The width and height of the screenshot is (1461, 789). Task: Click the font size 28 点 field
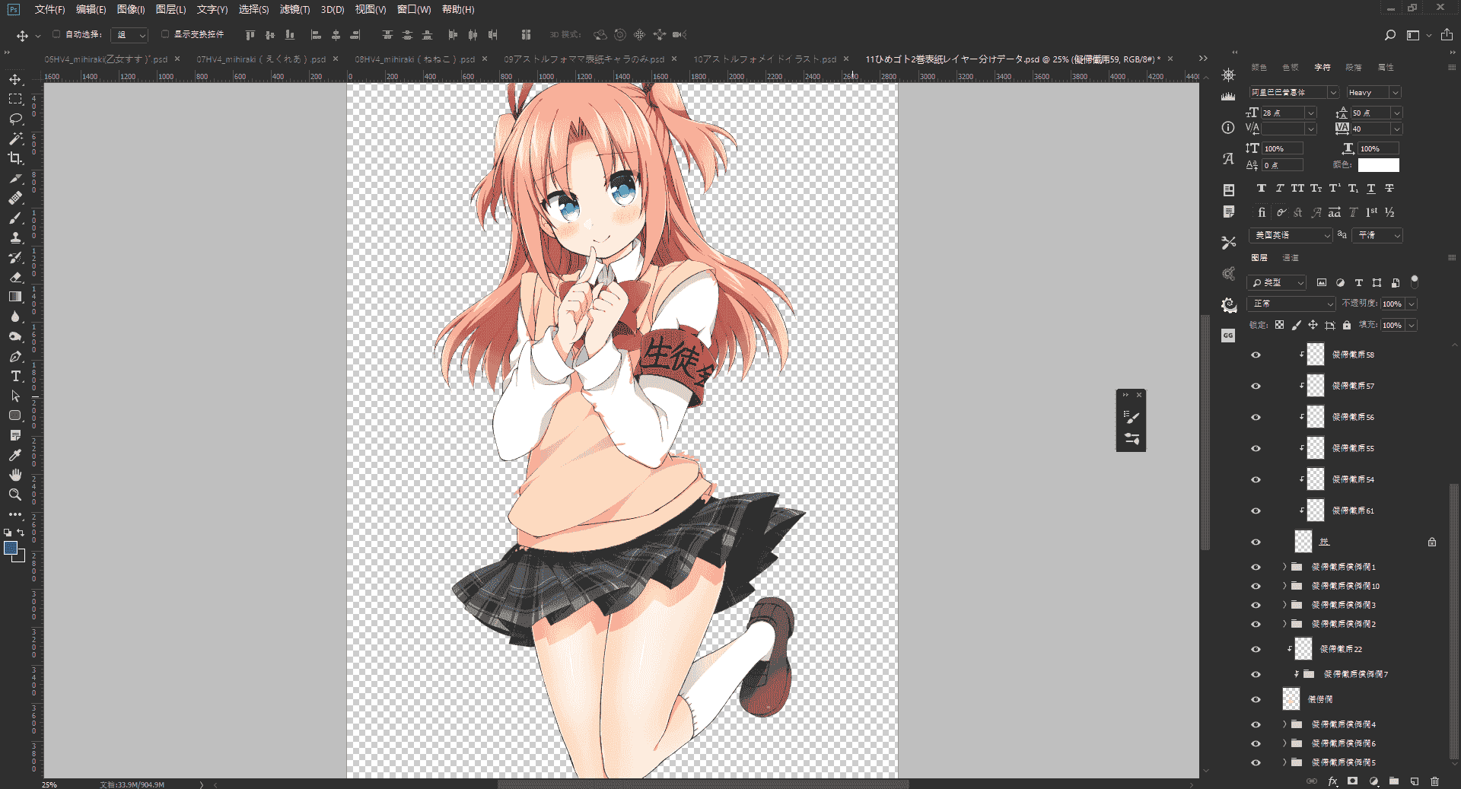point(1283,113)
